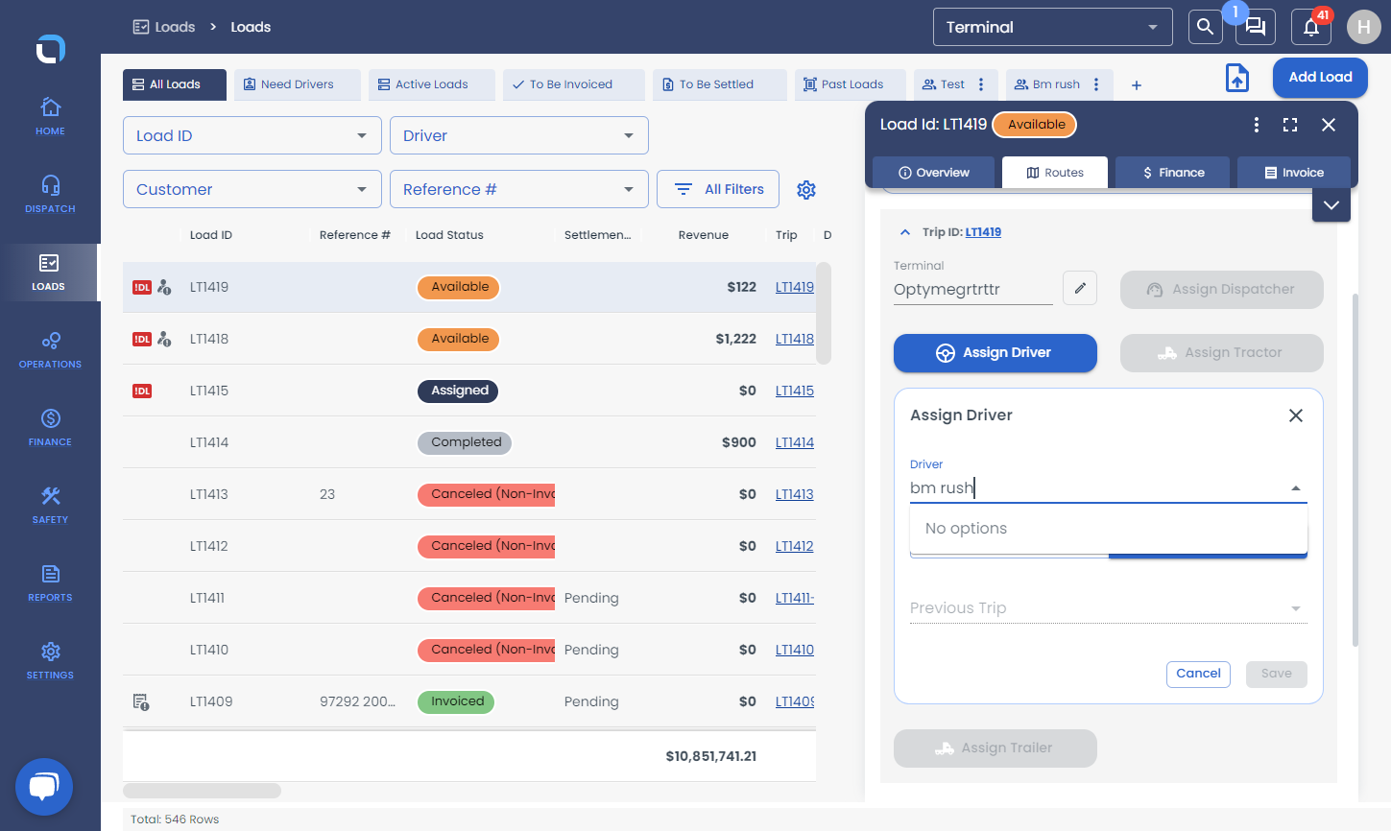
Task: Open the Customer filter dropdown
Action: pos(252,189)
